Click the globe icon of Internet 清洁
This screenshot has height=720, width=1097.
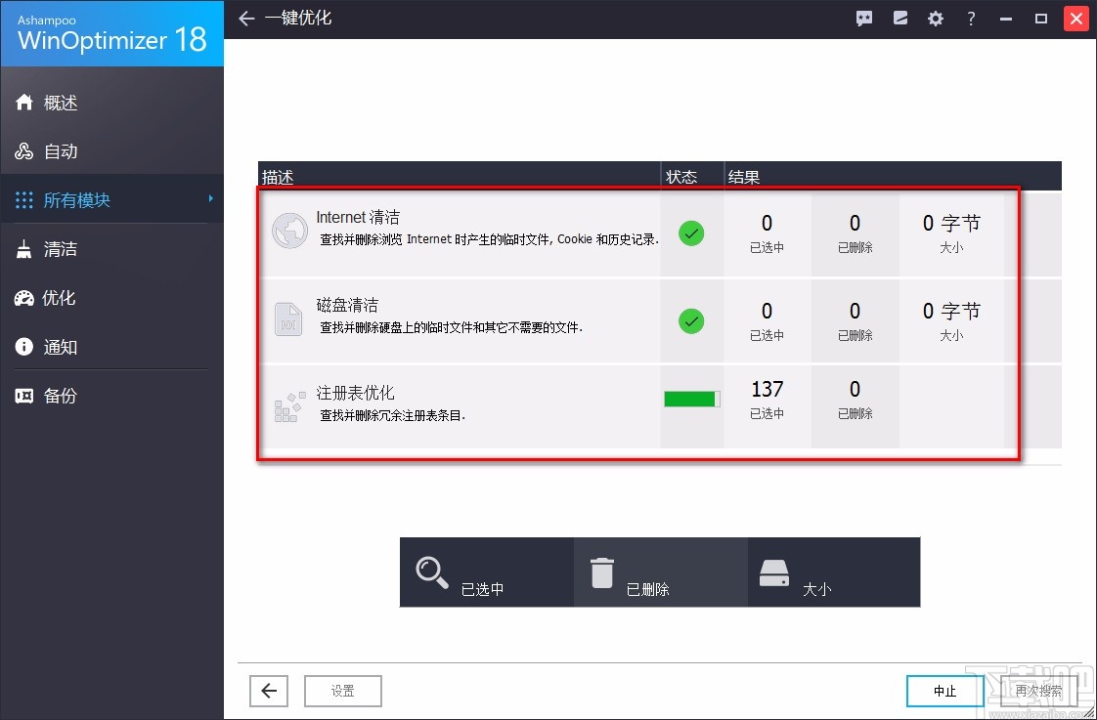(x=289, y=232)
